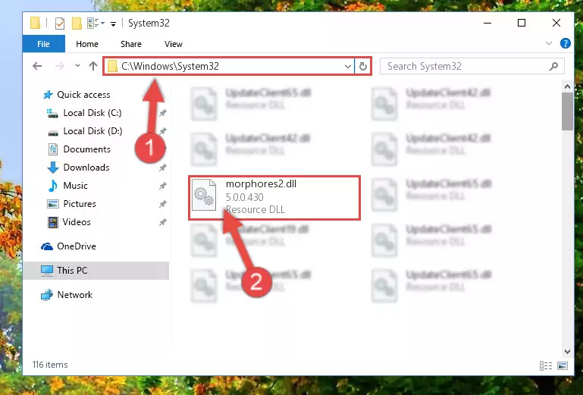Click the search magnifier icon
This screenshot has height=395, width=583.
(x=553, y=66)
